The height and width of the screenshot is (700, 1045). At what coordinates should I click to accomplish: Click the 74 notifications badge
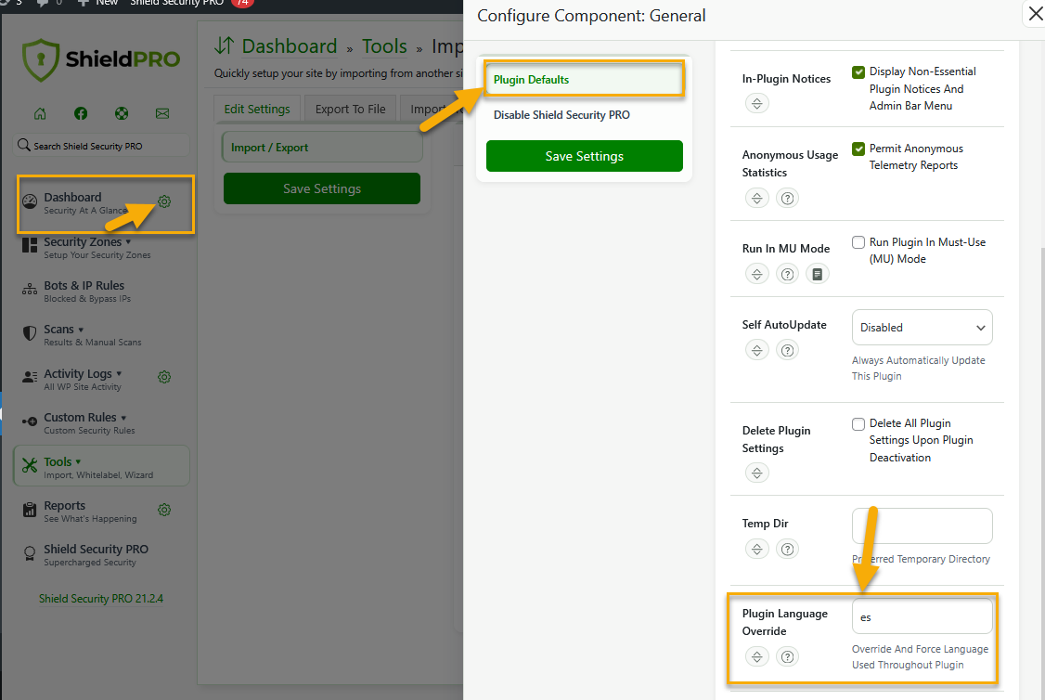click(x=242, y=3)
